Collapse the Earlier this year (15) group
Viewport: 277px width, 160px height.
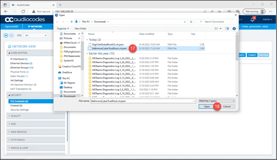[87, 53]
